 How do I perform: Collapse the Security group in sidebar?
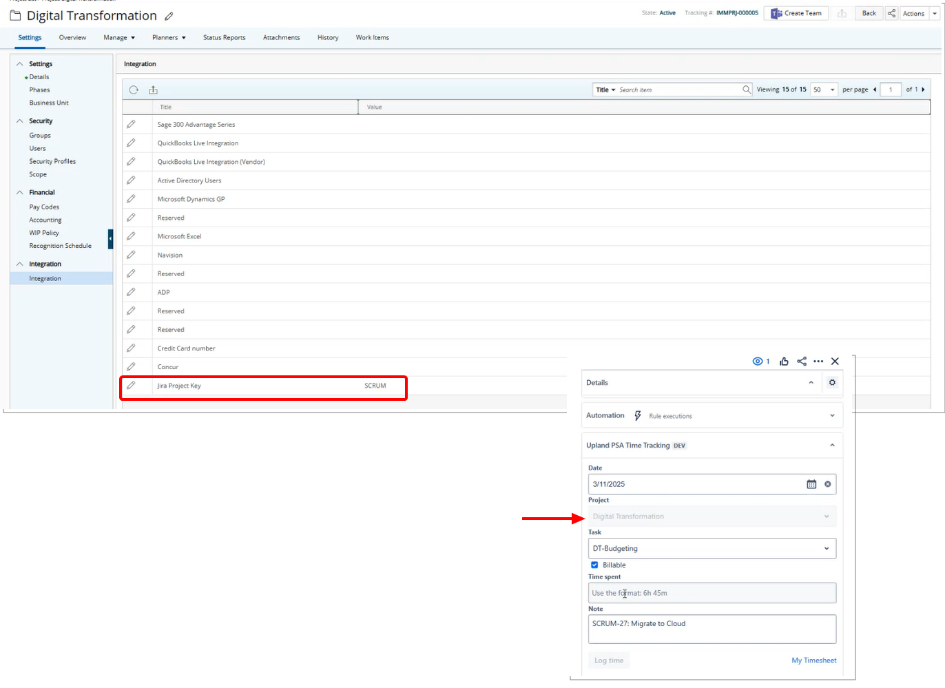point(20,121)
